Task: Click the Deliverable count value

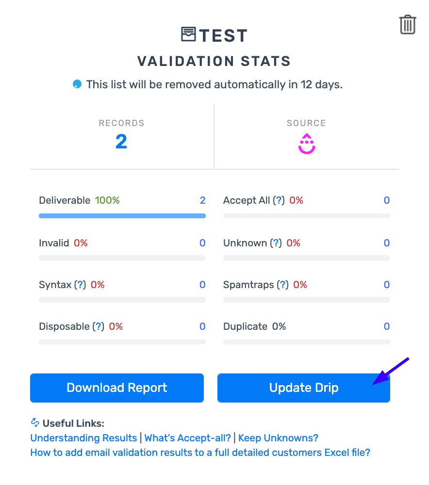Action: (x=203, y=200)
